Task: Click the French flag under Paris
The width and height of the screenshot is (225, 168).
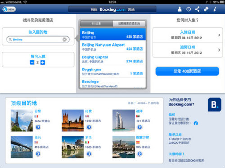Action: click(x=36, y=116)
